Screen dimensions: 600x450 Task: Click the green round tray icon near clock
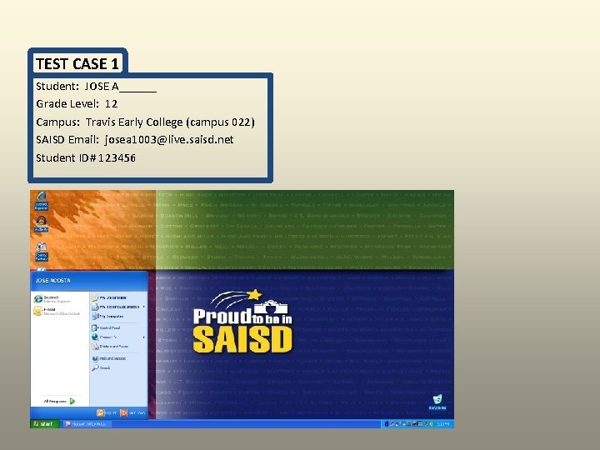[432, 424]
